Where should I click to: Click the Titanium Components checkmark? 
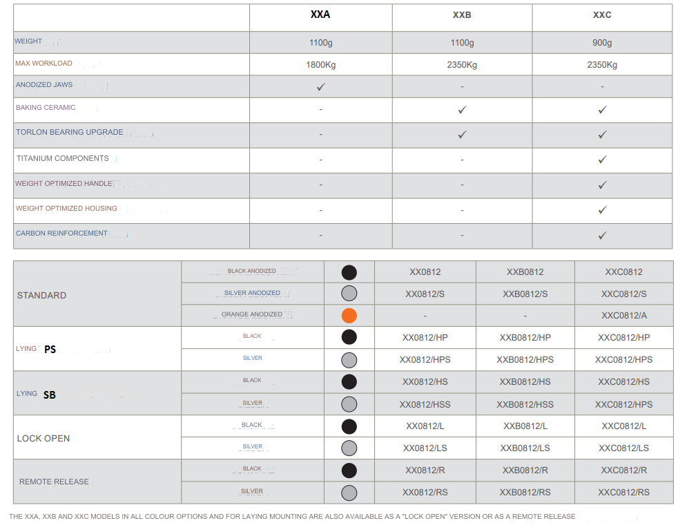pyautogui.click(x=602, y=160)
